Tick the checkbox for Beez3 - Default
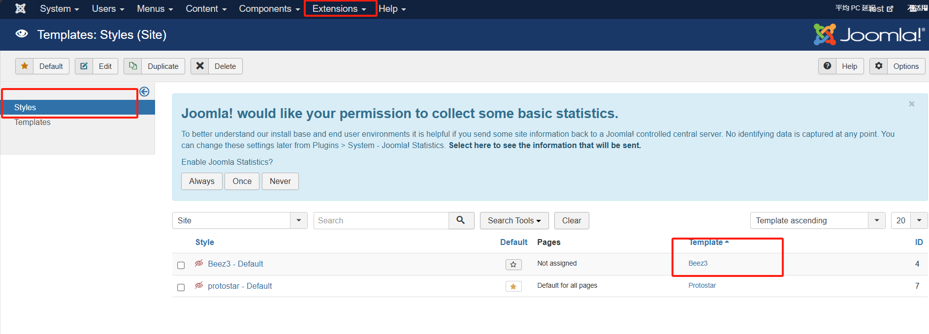 click(181, 265)
